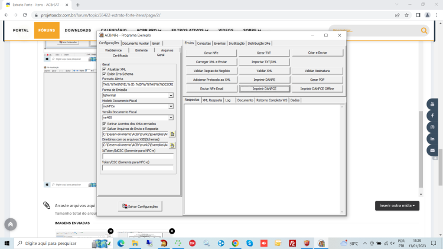Click the Instagram social icon
Image resolution: width=443 pixels, height=249 pixels.
[432, 127]
